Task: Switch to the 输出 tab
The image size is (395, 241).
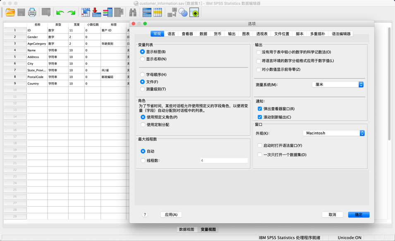Action: (x=232, y=34)
